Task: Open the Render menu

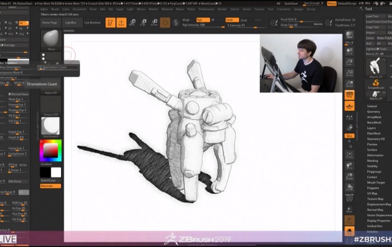Action: [223, 10]
